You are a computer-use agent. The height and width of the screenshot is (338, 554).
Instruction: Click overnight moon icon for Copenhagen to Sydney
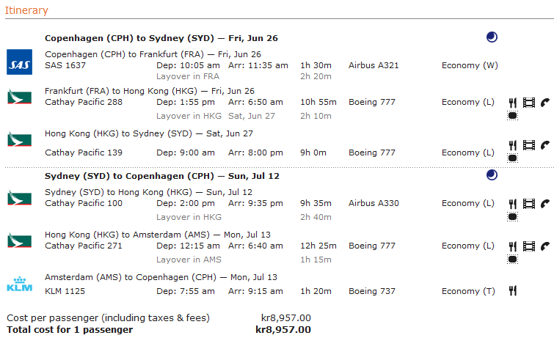pyautogui.click(x=492, y=37)
